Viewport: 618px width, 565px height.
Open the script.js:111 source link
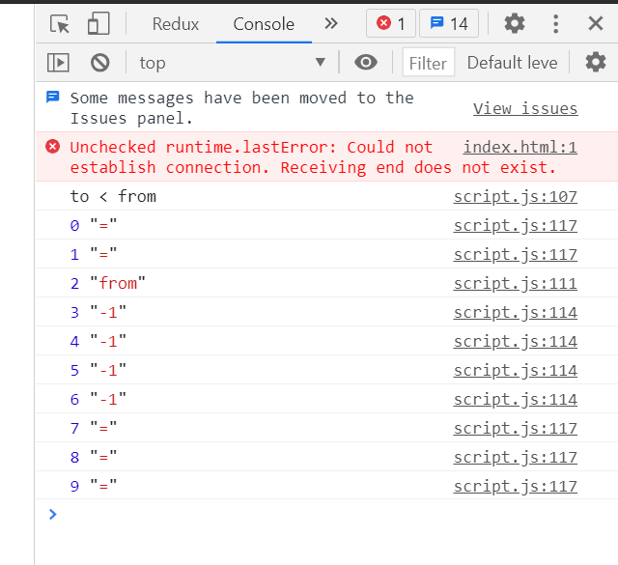click(515, 284)
